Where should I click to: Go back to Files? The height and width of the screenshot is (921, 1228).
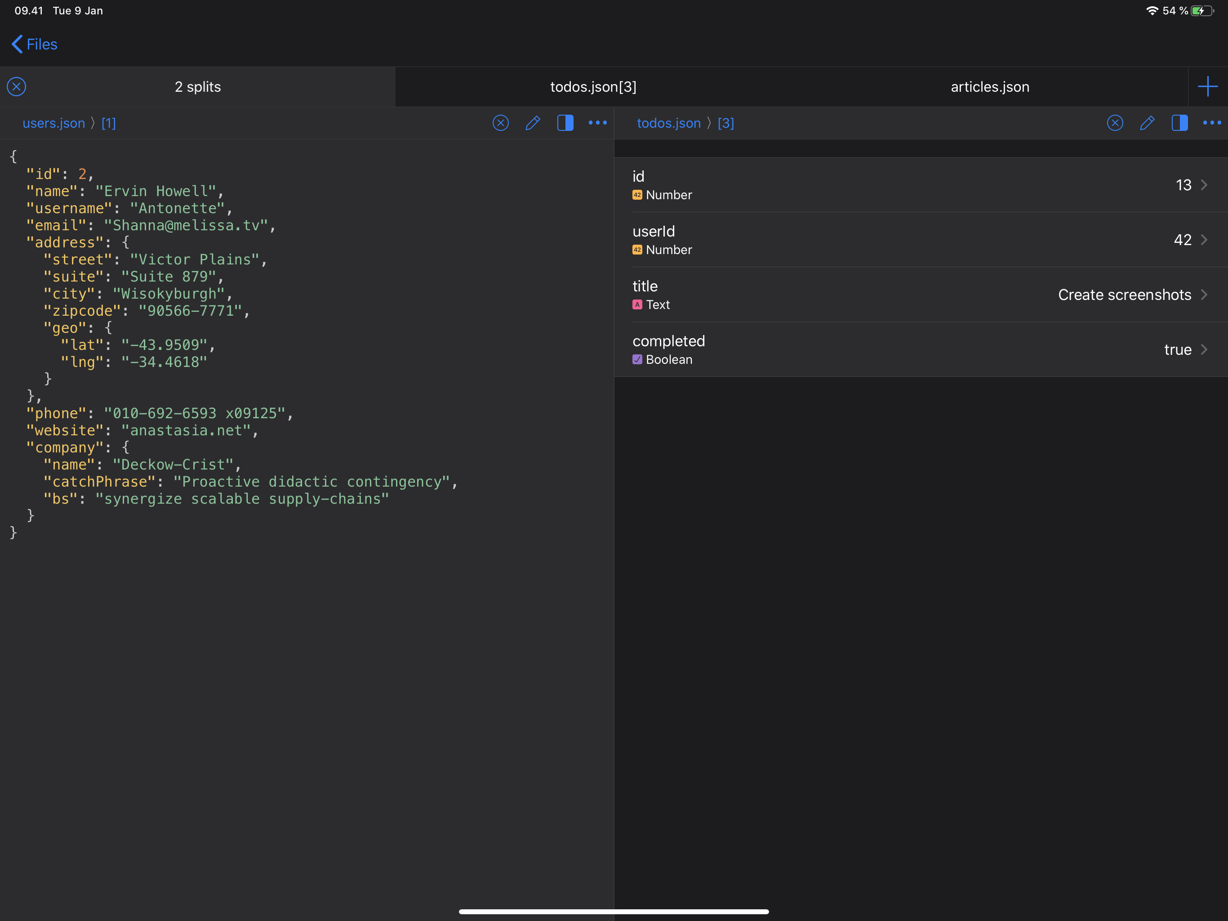pyautogui.click(x=35, y=45)
